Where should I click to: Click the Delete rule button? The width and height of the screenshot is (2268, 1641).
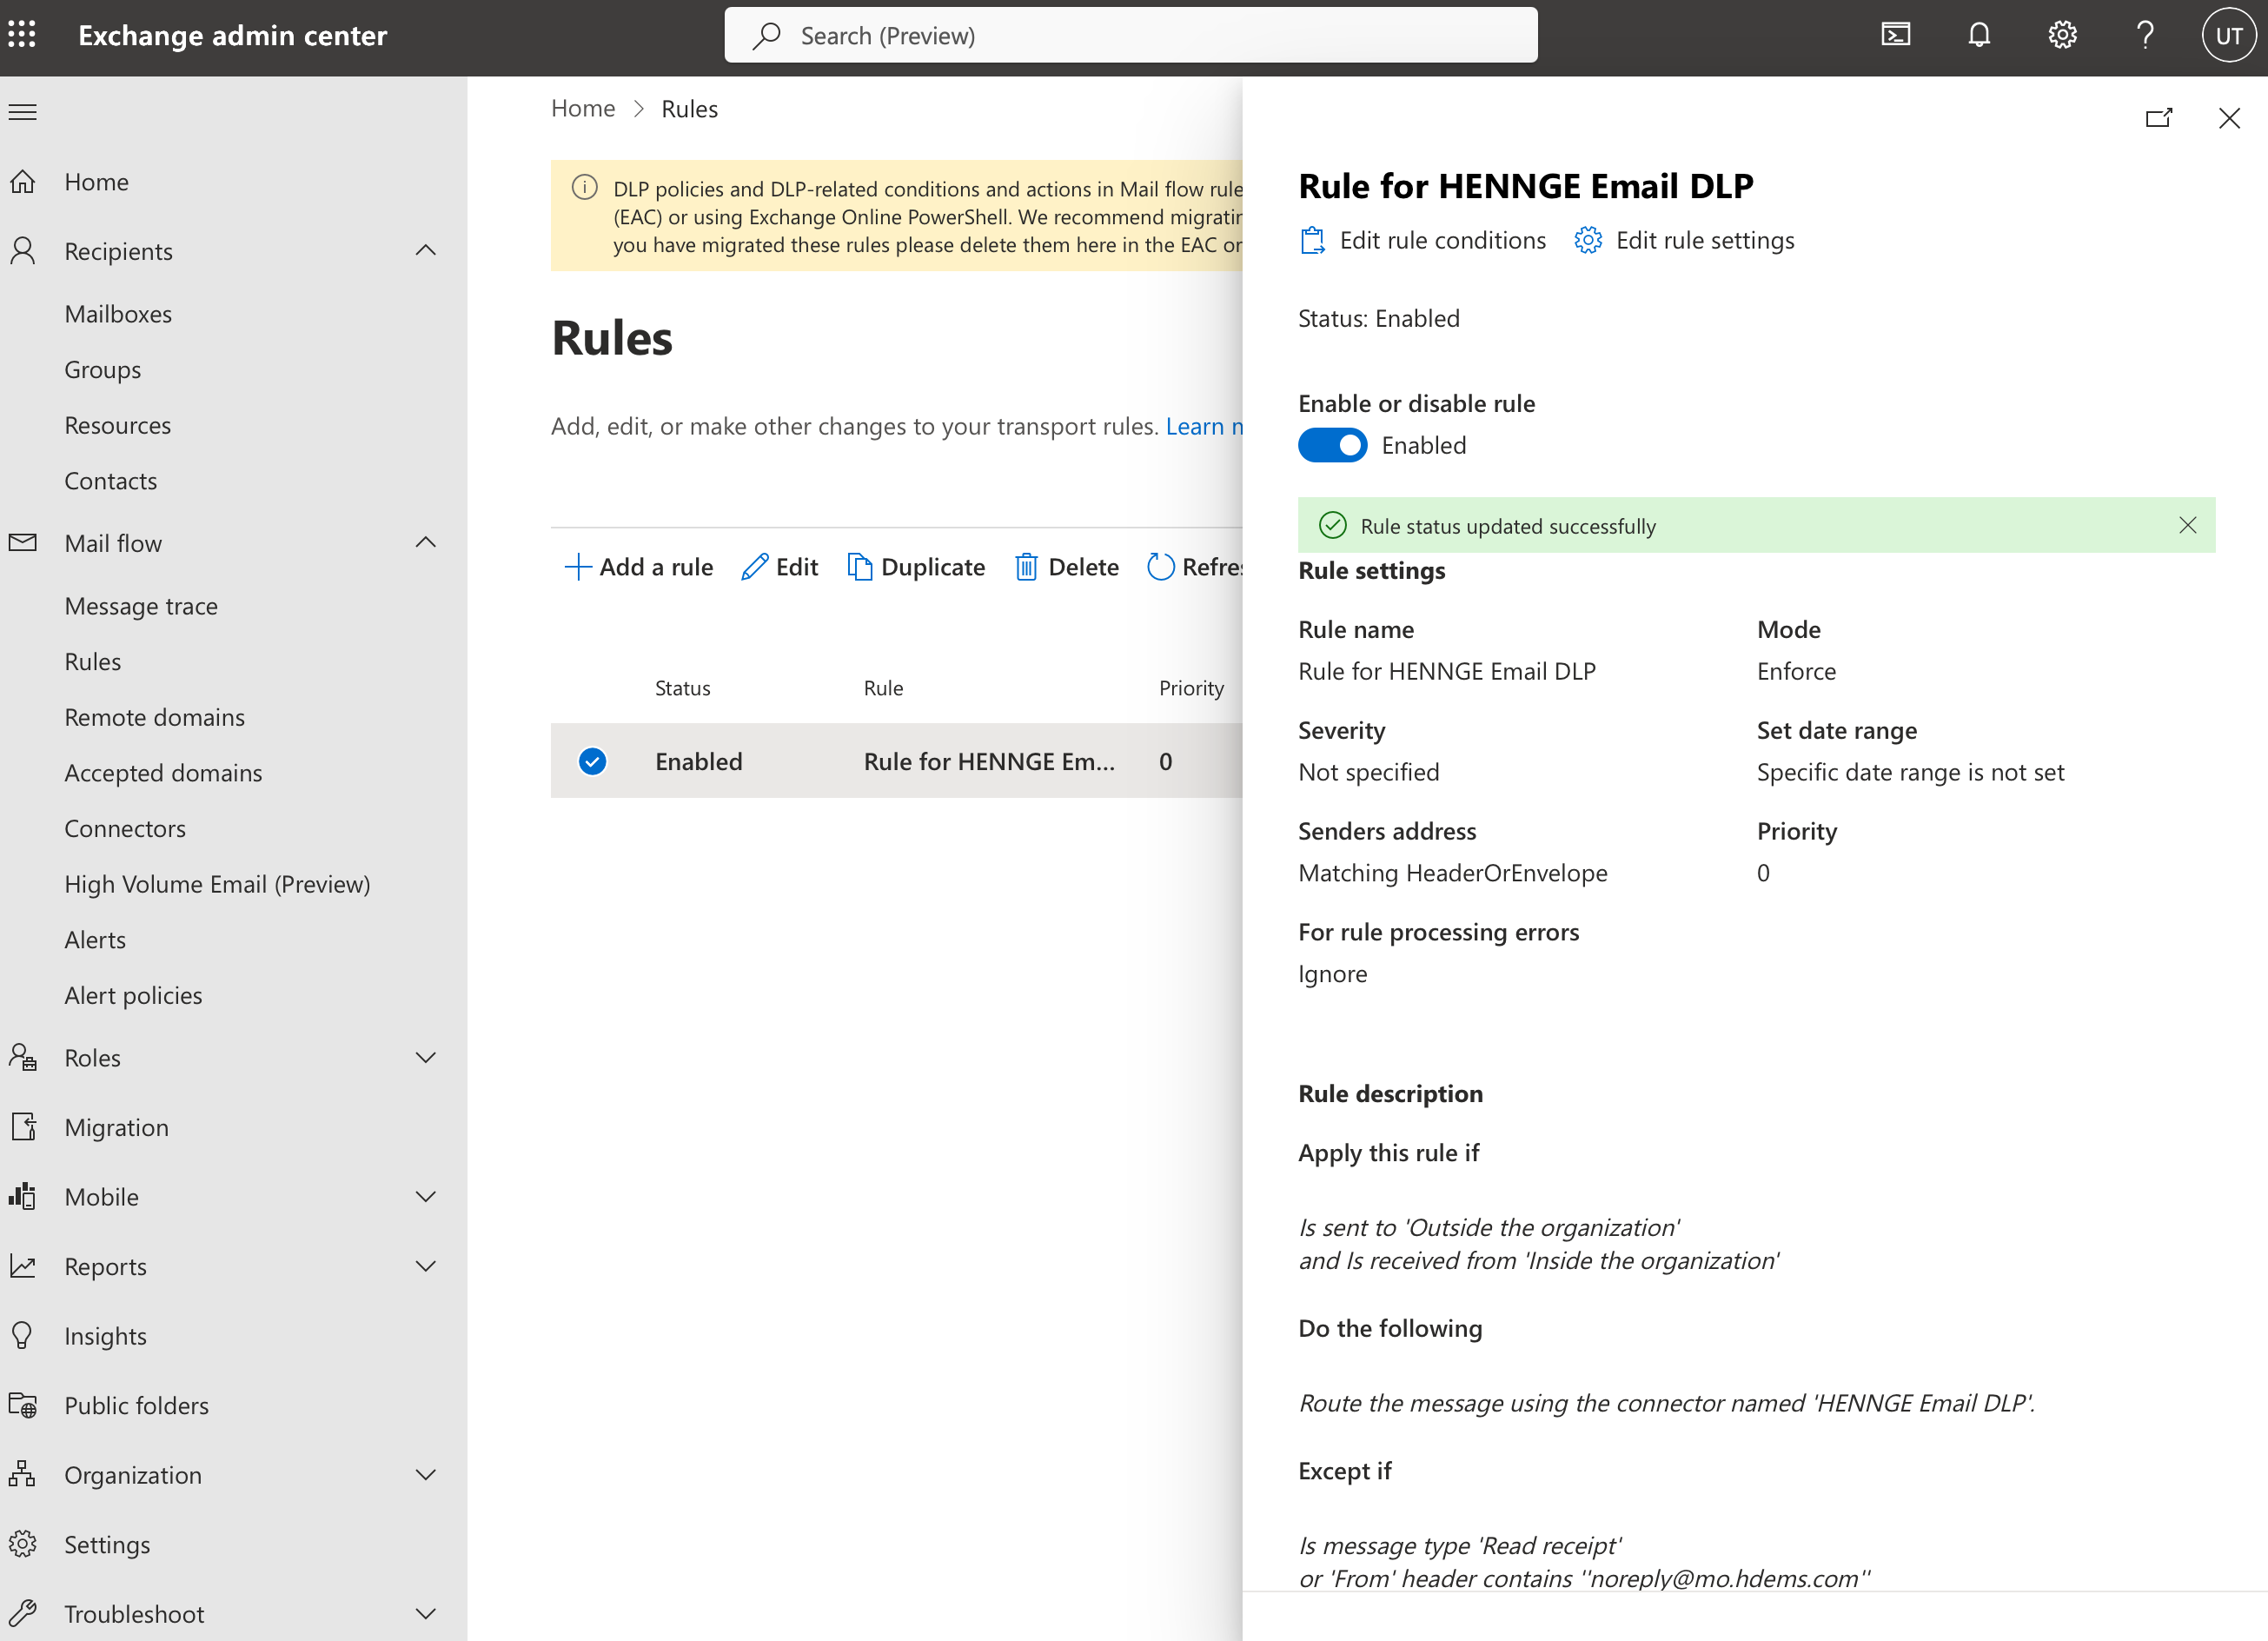point(1067,567)
